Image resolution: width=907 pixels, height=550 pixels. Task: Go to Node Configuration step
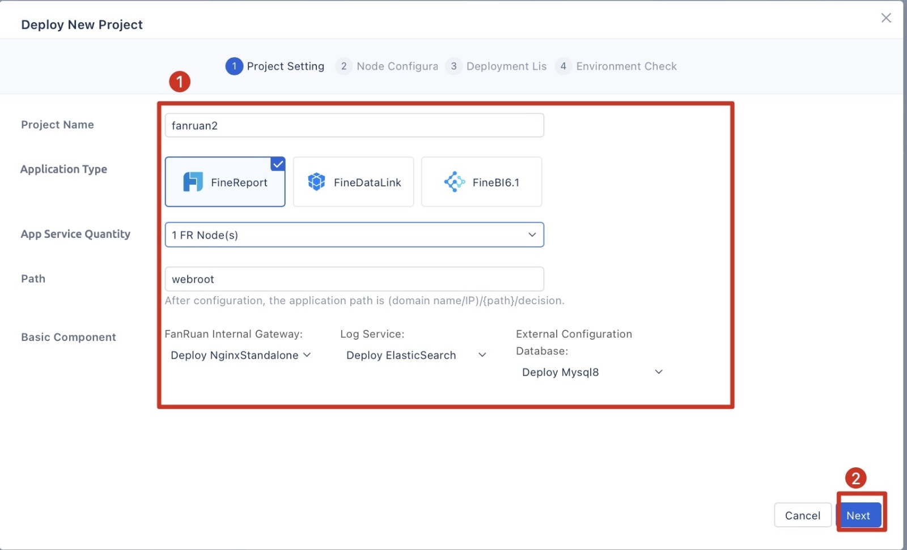point(397,66)
